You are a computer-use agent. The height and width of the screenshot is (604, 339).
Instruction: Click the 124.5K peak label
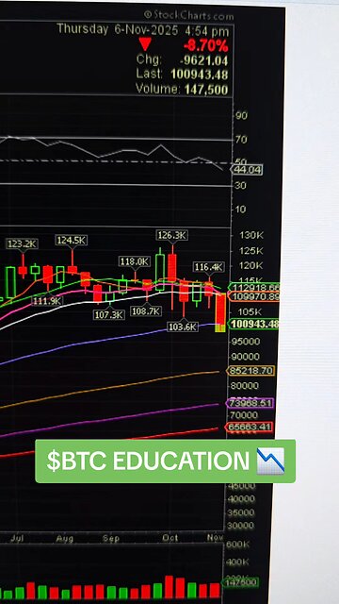point(72,241)
